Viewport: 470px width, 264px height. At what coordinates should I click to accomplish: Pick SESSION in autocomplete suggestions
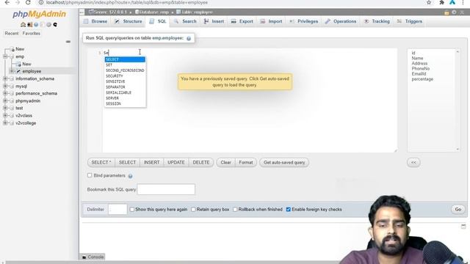tap(125, 104)
